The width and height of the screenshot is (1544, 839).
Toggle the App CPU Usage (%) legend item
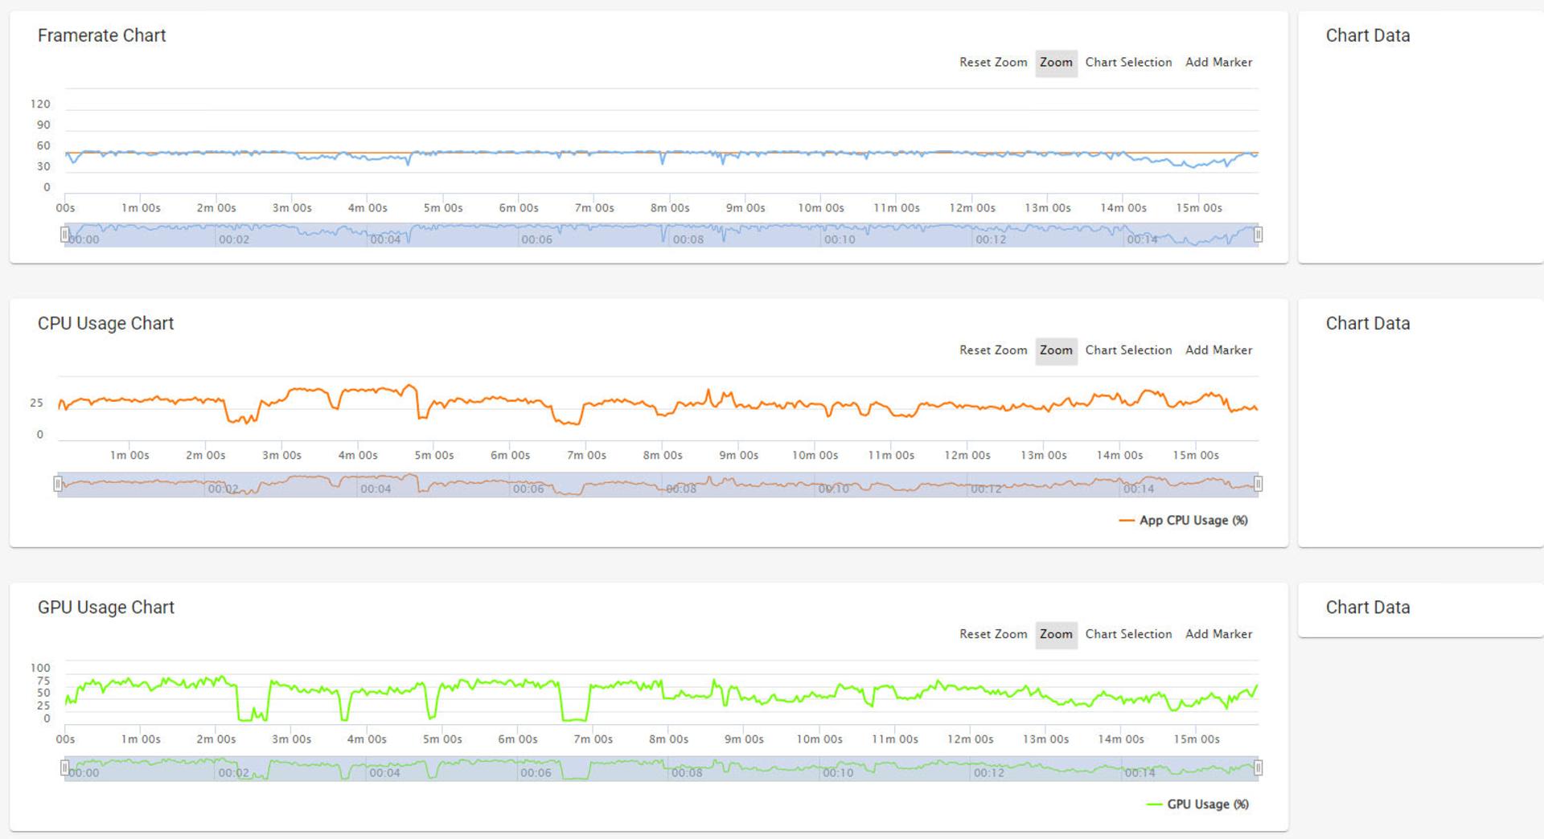click(1183, 521)
